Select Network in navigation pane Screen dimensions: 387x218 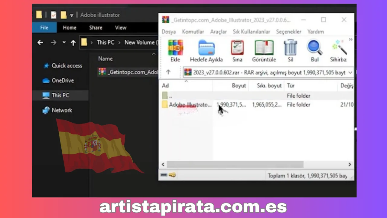click(58, 110)
